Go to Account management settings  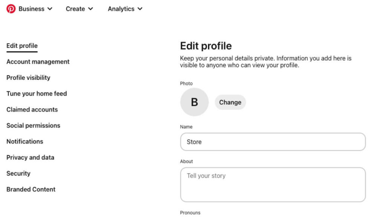coord(38,62)
